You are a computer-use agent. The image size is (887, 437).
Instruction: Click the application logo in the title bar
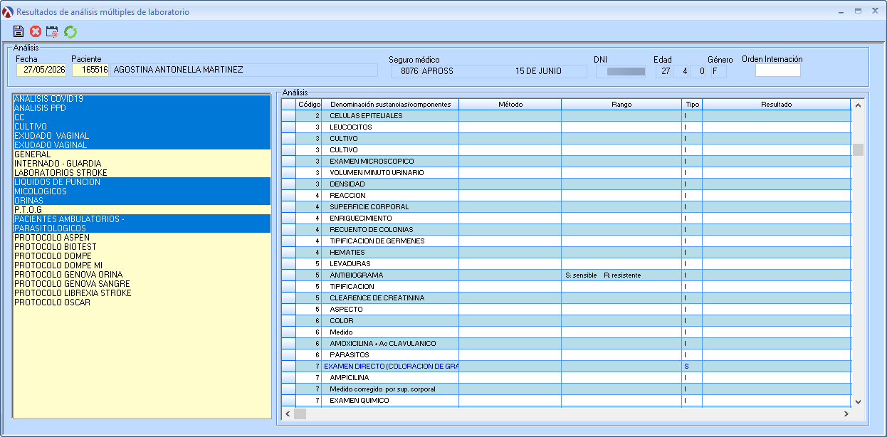8,11
